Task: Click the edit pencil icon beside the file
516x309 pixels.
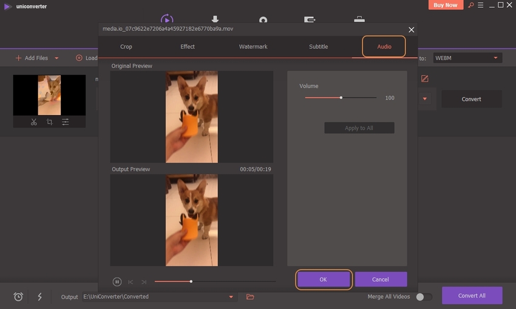Action: [x=425, y=78]
